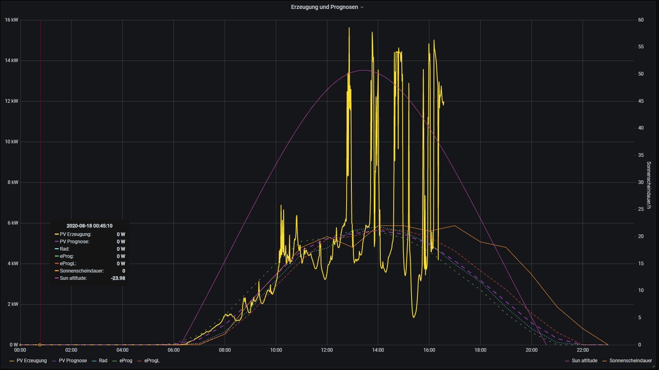The height and width of the screenshot is (370, 659).
Task: Select the eProg legend label
Action: [x=126, y=361]
